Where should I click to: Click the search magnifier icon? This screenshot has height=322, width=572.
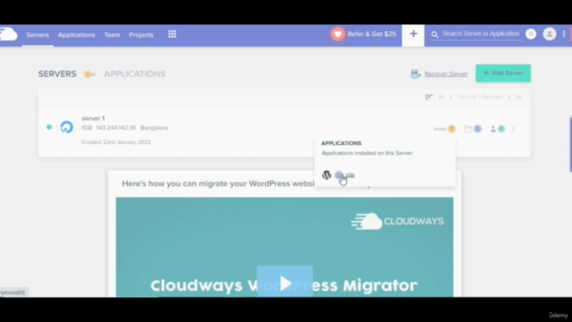point(434,34)
